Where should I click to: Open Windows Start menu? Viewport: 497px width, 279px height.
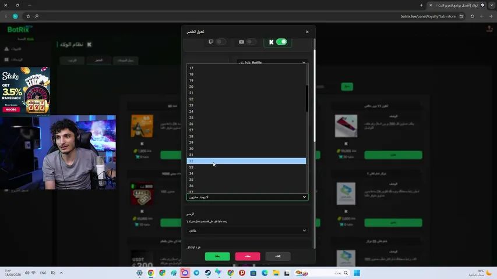click(357, 273)
